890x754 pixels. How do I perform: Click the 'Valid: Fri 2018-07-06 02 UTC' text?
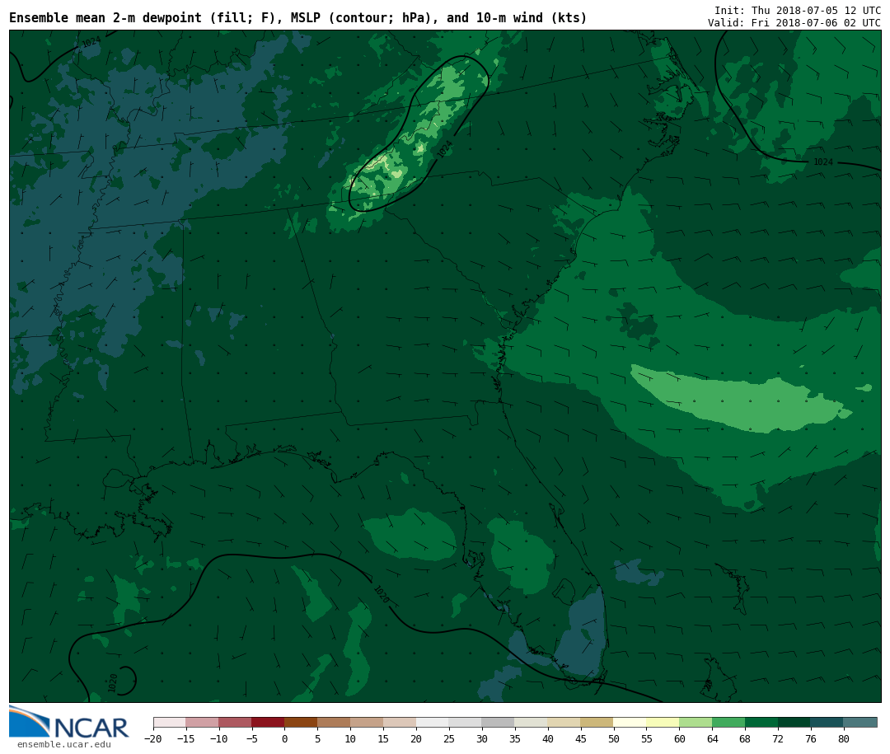tap(794, 23)
